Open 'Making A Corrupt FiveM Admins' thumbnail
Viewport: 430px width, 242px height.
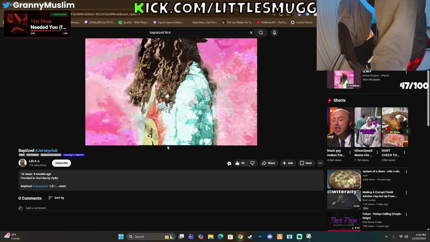(x=344, y=200)
